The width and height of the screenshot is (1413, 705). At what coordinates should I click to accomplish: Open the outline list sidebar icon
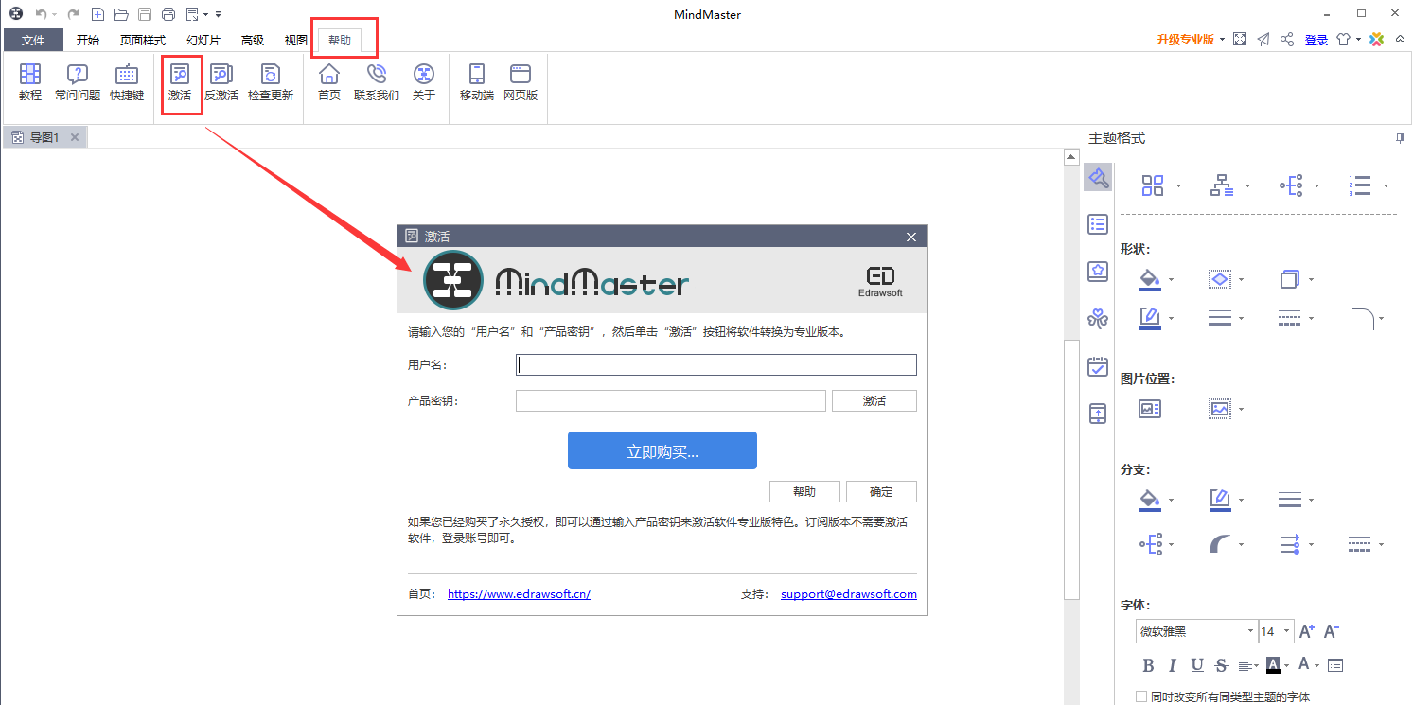(x=1098, y=224)
